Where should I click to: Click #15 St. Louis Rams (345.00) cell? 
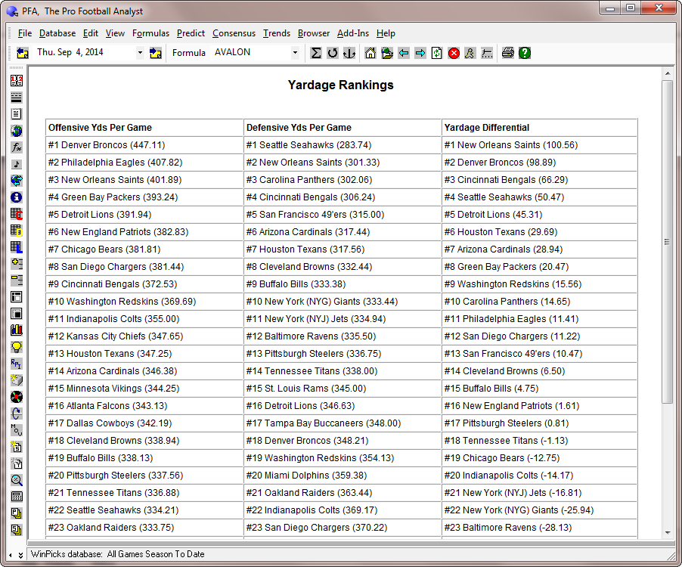click(x=343, y=389)
